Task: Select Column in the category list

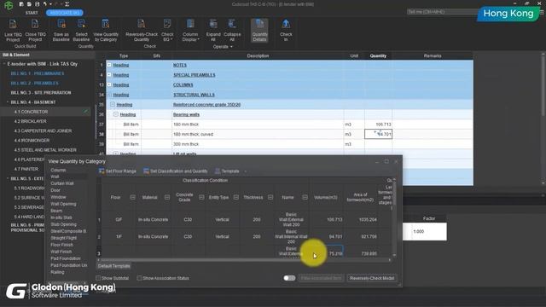Action: 58,170
